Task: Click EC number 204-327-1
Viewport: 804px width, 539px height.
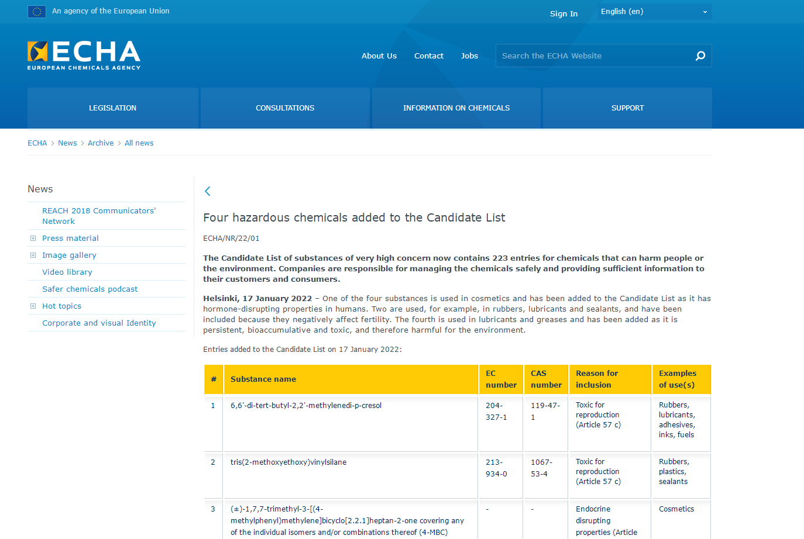Action: click(496, 412)
